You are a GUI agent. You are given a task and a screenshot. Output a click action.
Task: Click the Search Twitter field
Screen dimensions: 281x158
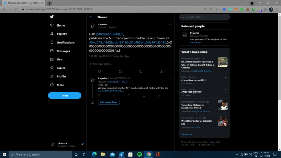pyautogui.click(x=204, y=17)
